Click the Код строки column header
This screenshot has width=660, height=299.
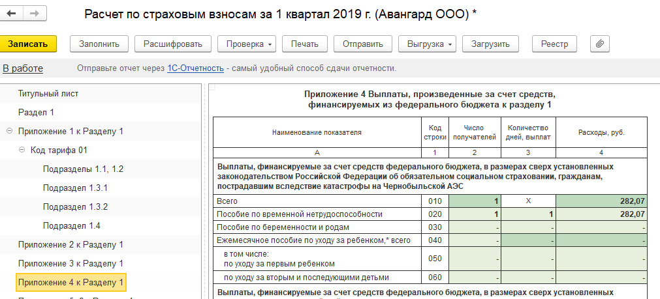coord(435,132)
